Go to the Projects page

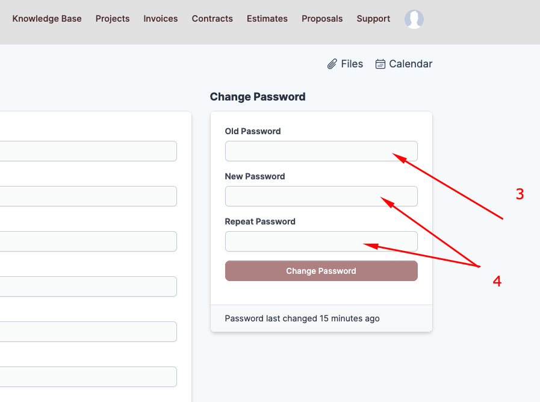(113, 19)
